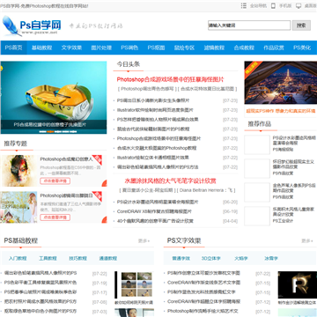
Task: Expand 更多 in the PS文字效果 section
Action: pyautogui.click(x=307, y=241)
